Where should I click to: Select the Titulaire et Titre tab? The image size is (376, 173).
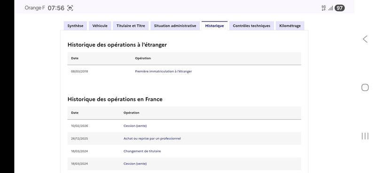131,26
